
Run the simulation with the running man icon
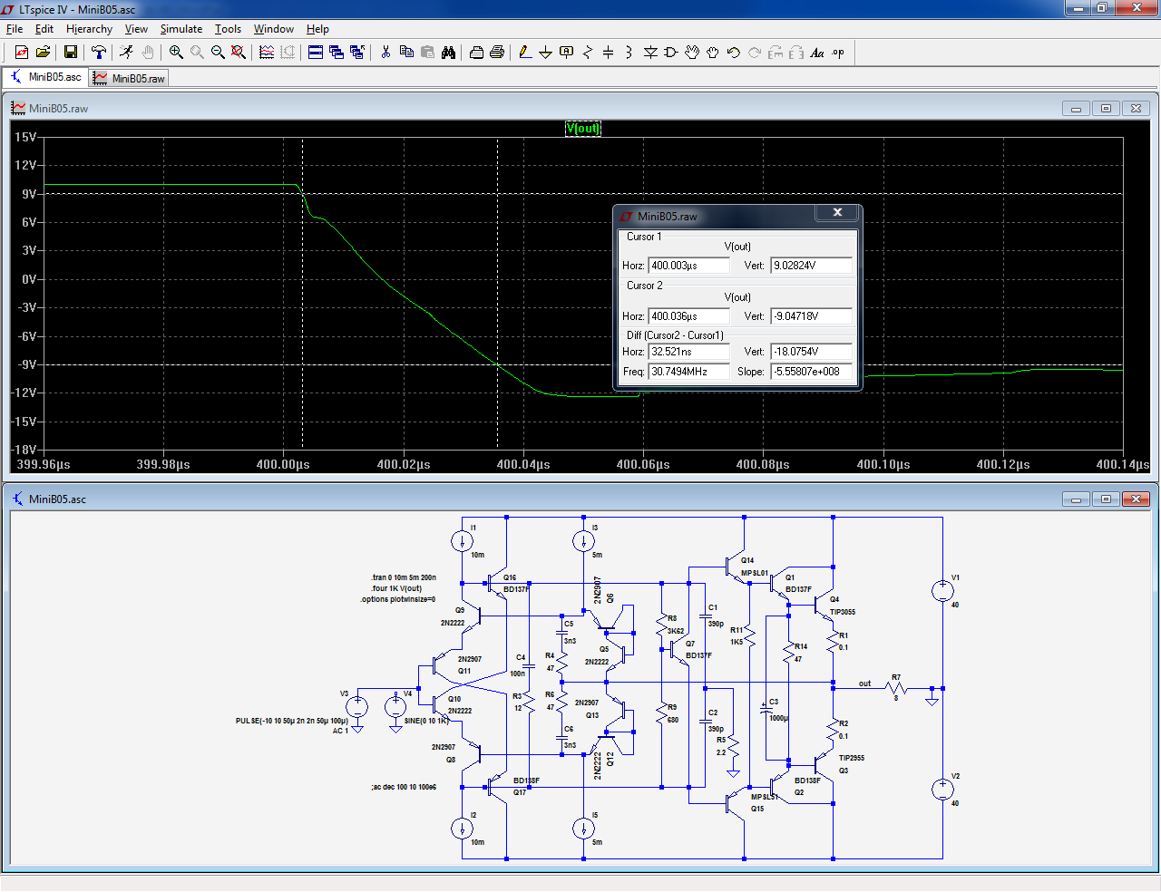click(x=127, y=53)
